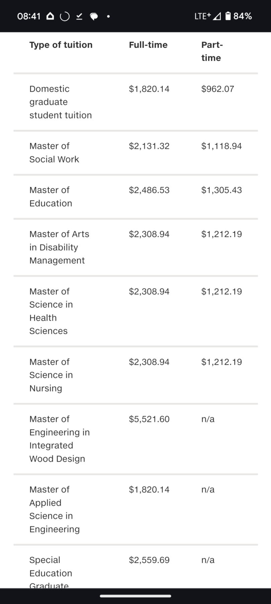
Task: Tap Master of Applied Science in Engineering
Action: [55, 509]
